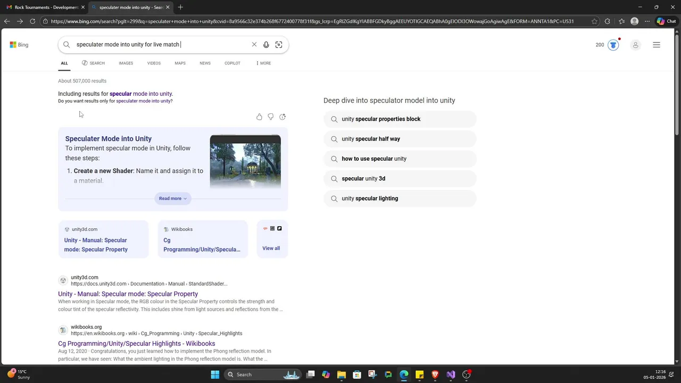
Task: Select suggestion unity specular lighting
Action: point(400,198)
